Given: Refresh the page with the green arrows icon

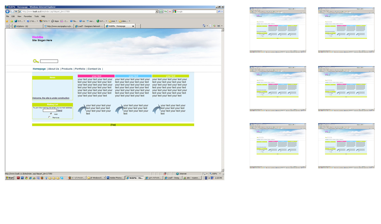Looking at the screenshot, I should point(166,11).
